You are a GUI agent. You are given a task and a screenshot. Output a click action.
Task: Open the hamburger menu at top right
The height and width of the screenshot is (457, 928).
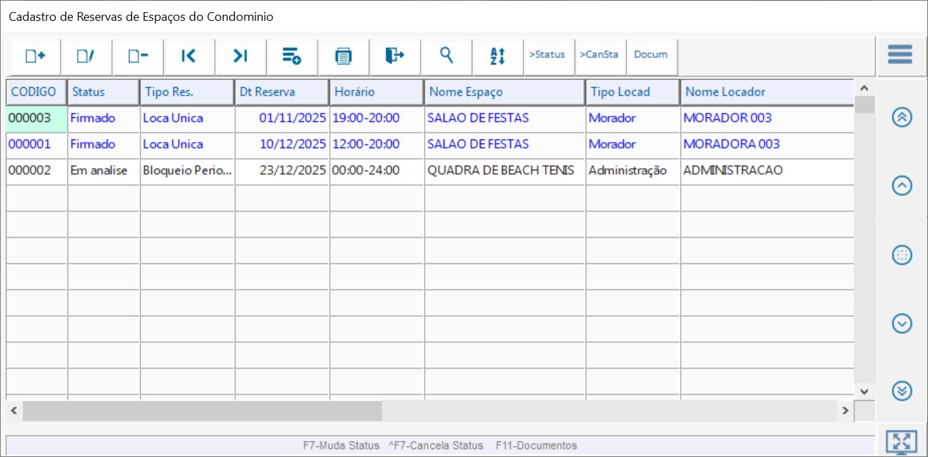(900, 54)
